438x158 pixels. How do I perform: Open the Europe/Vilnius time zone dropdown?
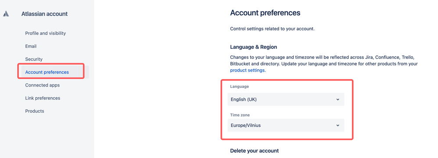point(286,126)
